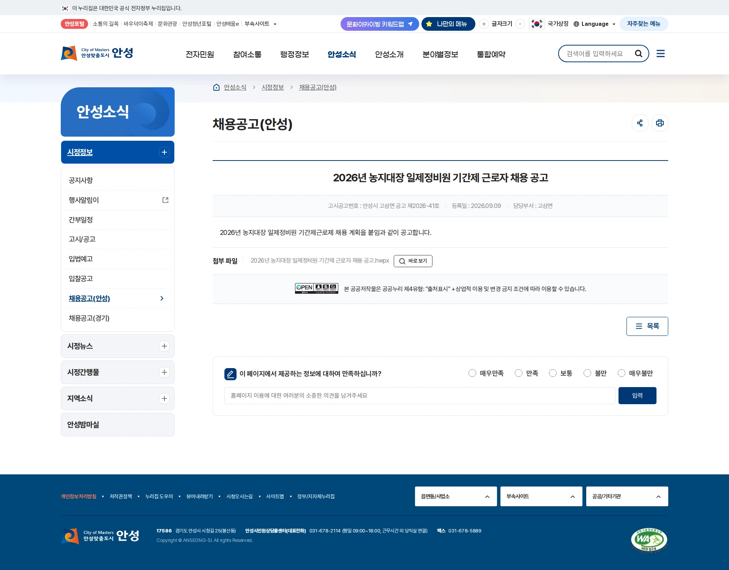Viewport: 729px width, 570px height.
Task: Click the 안성청년포털 top link
Action: [197, 24]
